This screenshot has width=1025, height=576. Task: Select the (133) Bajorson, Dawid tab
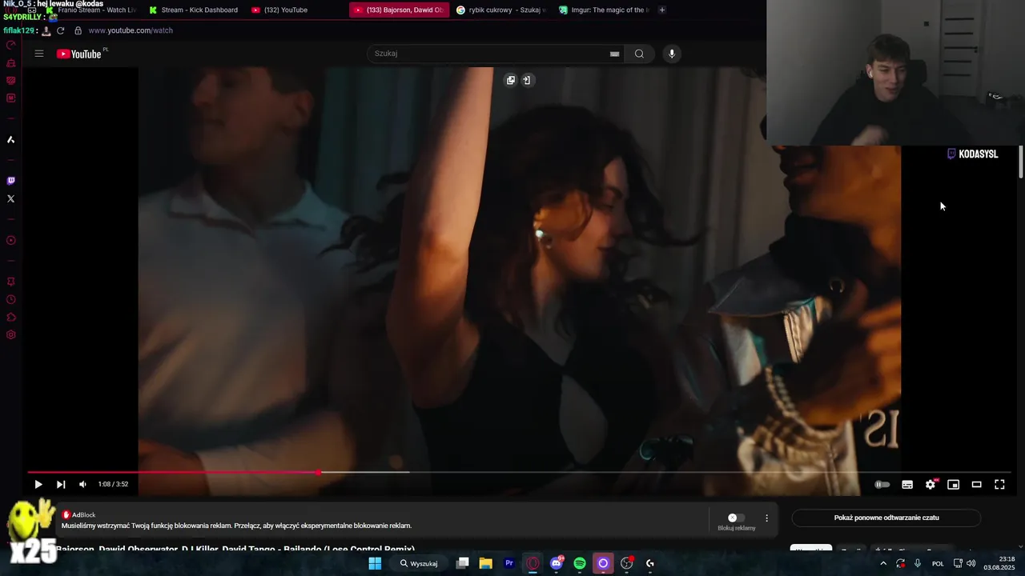[x=399, y=10]
